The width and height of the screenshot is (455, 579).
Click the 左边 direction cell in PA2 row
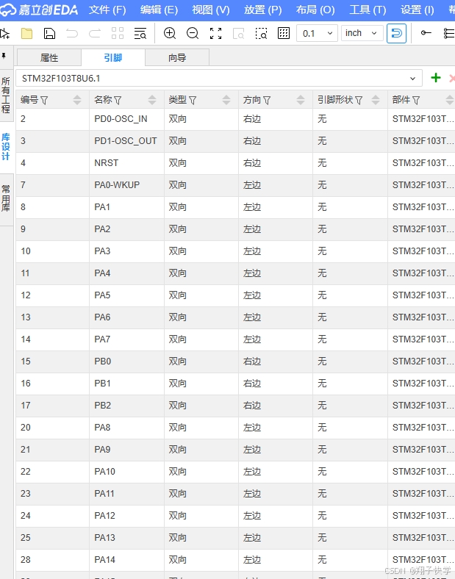(276, 229)
